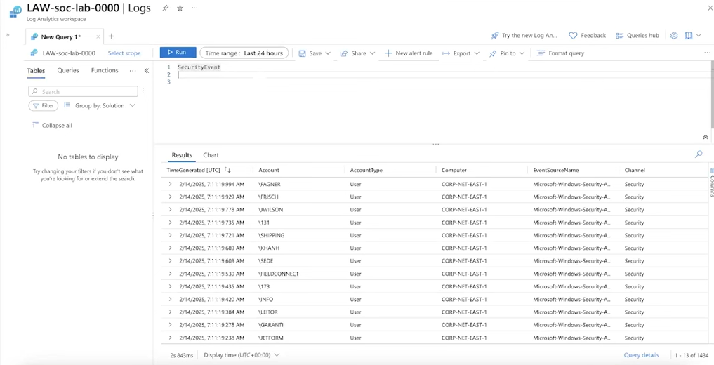Select the Results tab
Image resolution: width=714 pixels, height=365 pixels.
[x=182, y=155]
